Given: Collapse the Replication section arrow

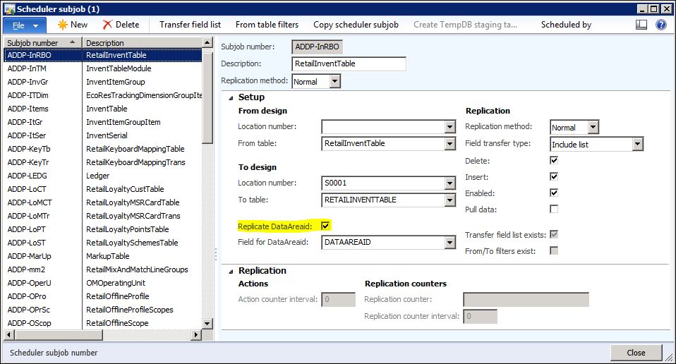Looking at the screenshot, I should (x=230, y=270).
